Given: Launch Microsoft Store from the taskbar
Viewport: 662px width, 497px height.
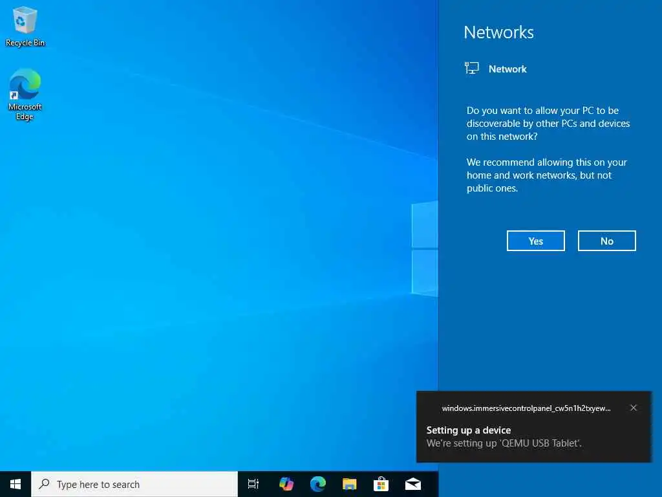Looking at the screenshot, I should (x=381, y=484).
